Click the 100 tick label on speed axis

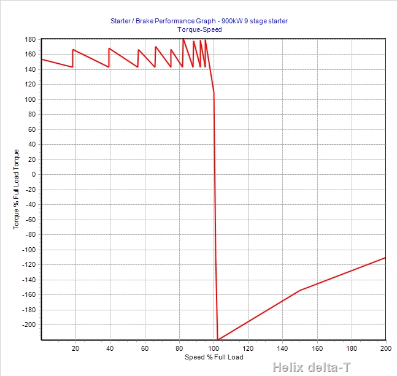214,348
